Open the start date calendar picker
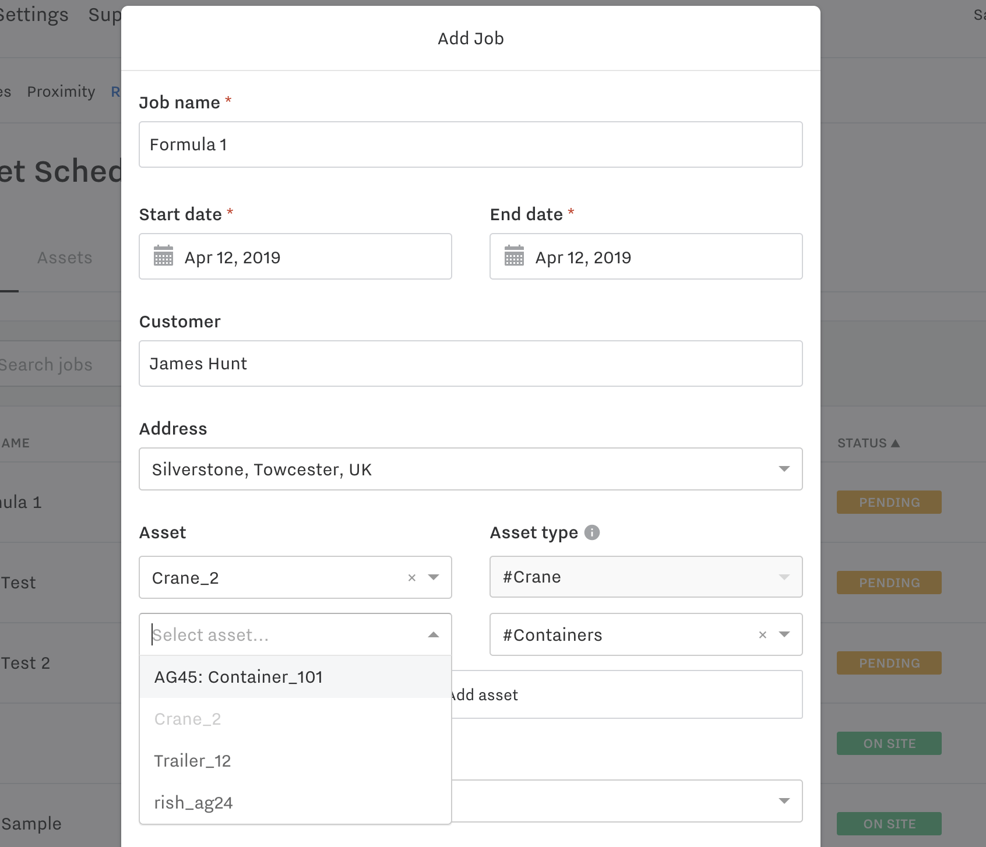 coord(164,256)
